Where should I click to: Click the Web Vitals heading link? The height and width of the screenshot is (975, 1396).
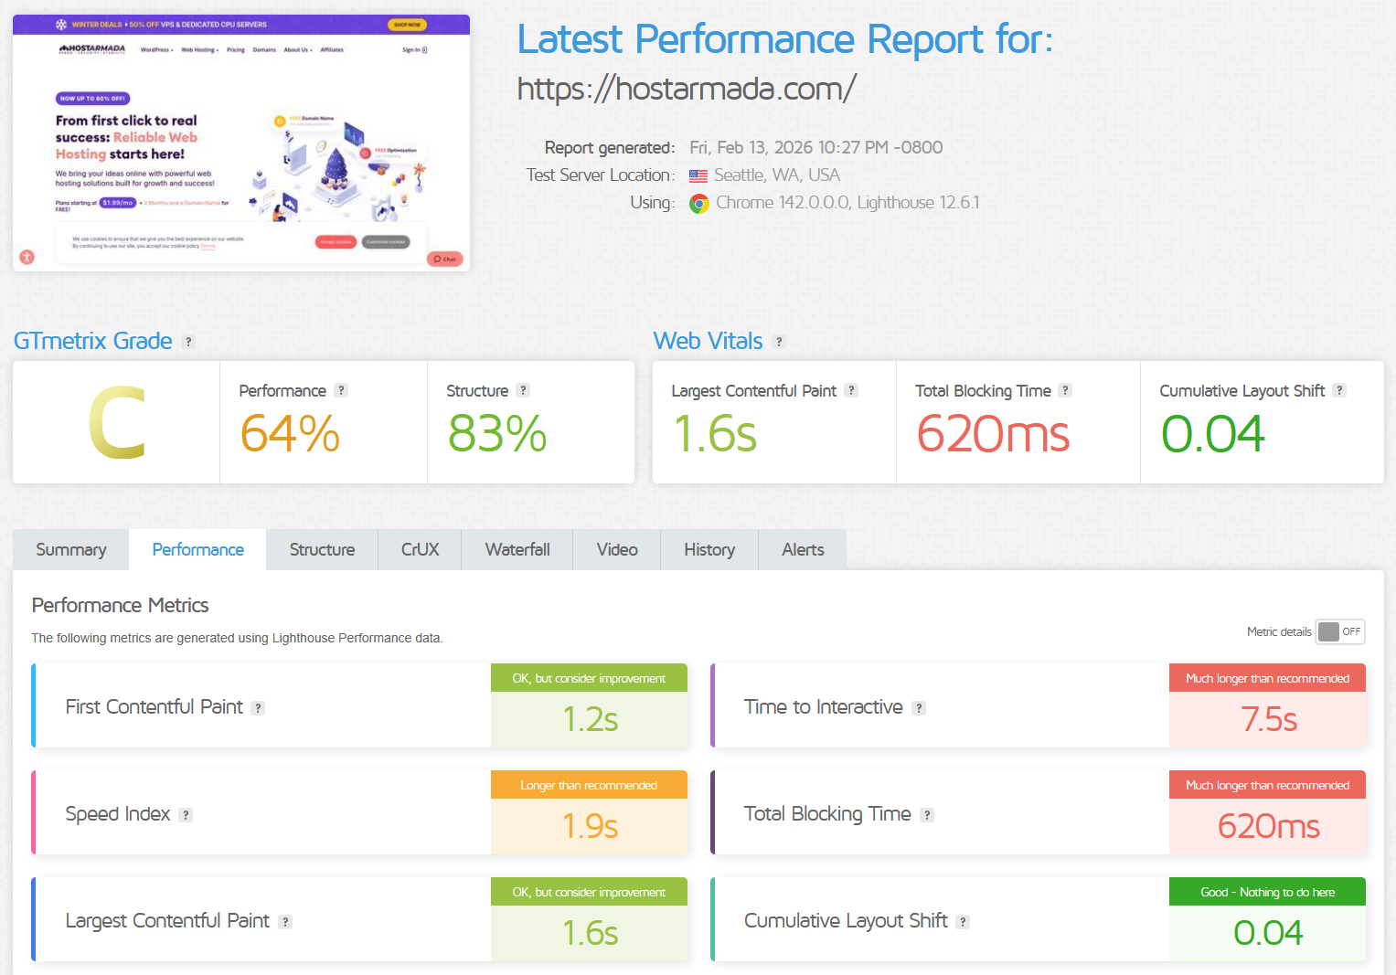tap(708, 341)
